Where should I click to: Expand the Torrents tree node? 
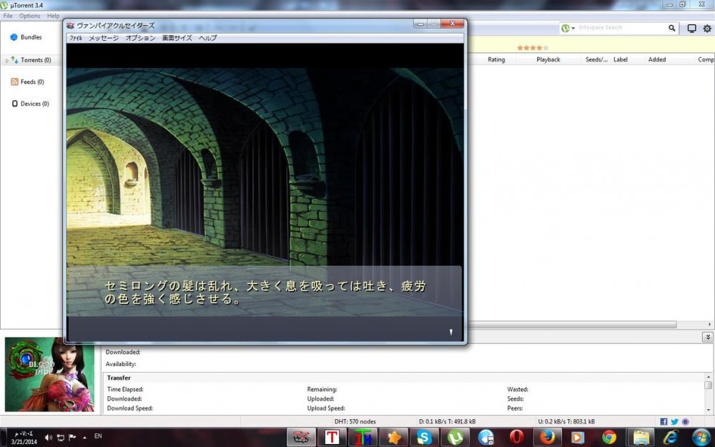tap(7, 61)
